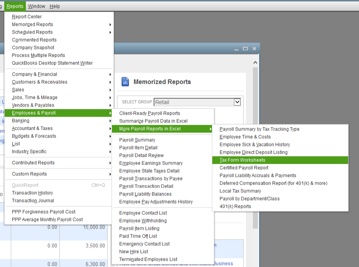The width and height of the screenshot is (359, 267).
Task: Open Employee Pay Adjustments History
Action: (x=163, y=202)
